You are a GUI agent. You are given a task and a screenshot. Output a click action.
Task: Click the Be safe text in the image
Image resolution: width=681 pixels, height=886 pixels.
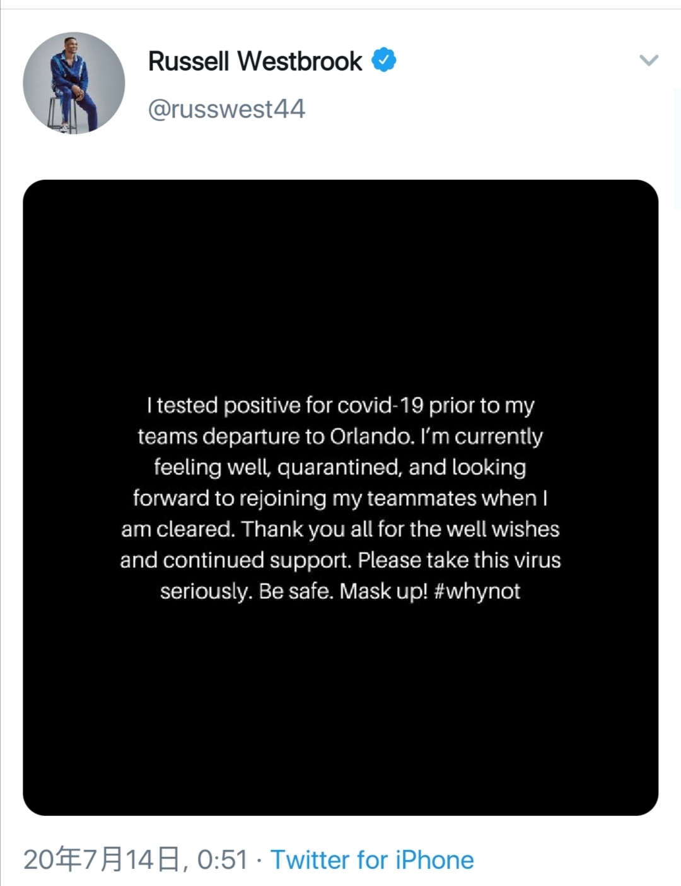click(296, 591)
